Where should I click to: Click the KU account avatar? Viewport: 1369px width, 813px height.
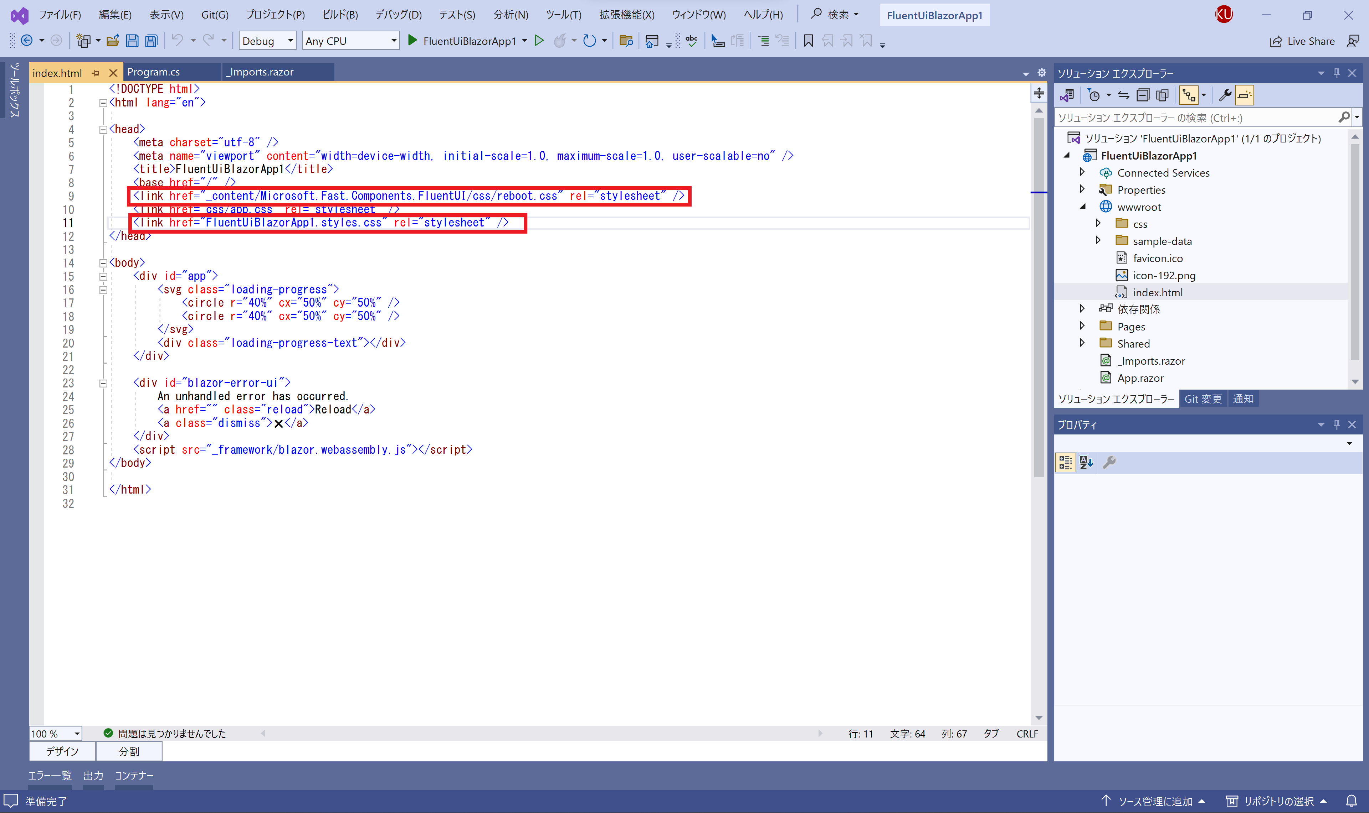[1224, 15]
